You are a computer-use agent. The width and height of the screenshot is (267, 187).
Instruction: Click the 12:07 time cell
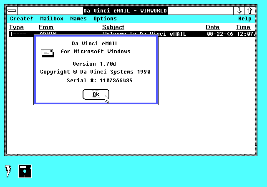coord(246,34)
